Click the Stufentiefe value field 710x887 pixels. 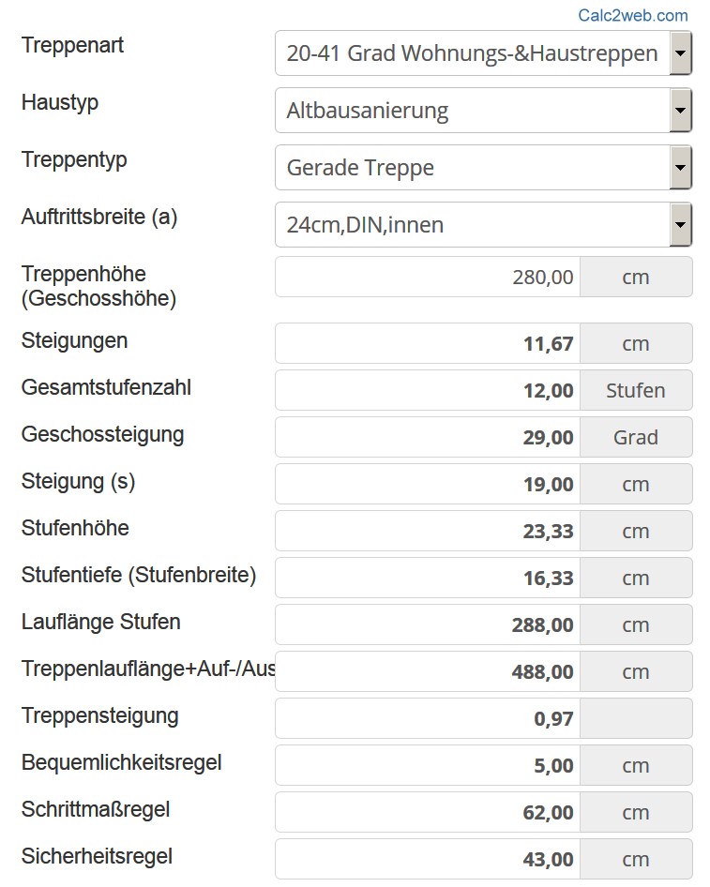pyautogui.click(x=428, y=578)
